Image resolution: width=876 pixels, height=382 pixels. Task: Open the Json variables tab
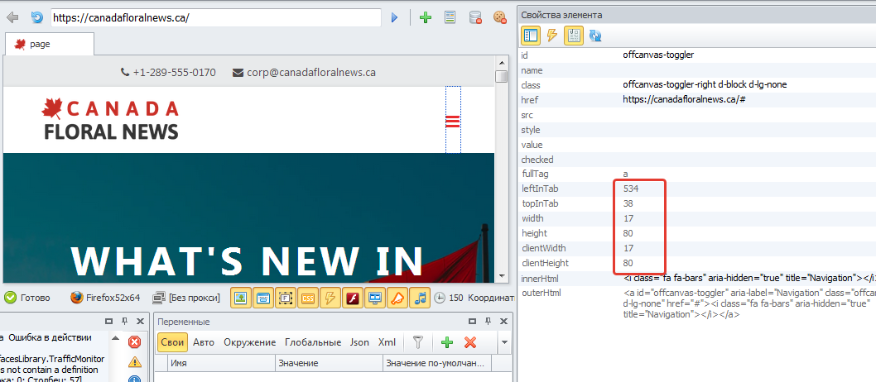[360, 342]
